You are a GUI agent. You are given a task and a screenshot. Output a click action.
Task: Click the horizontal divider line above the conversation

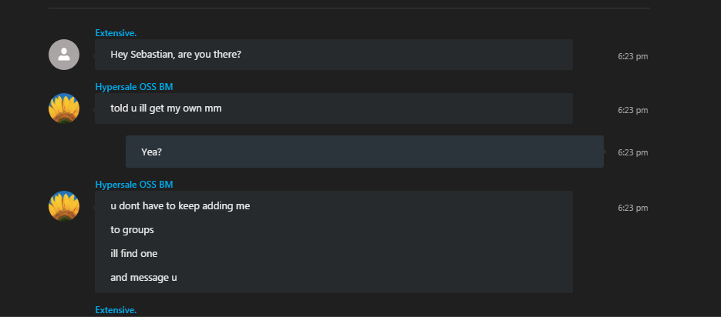(x=349, y=8)
